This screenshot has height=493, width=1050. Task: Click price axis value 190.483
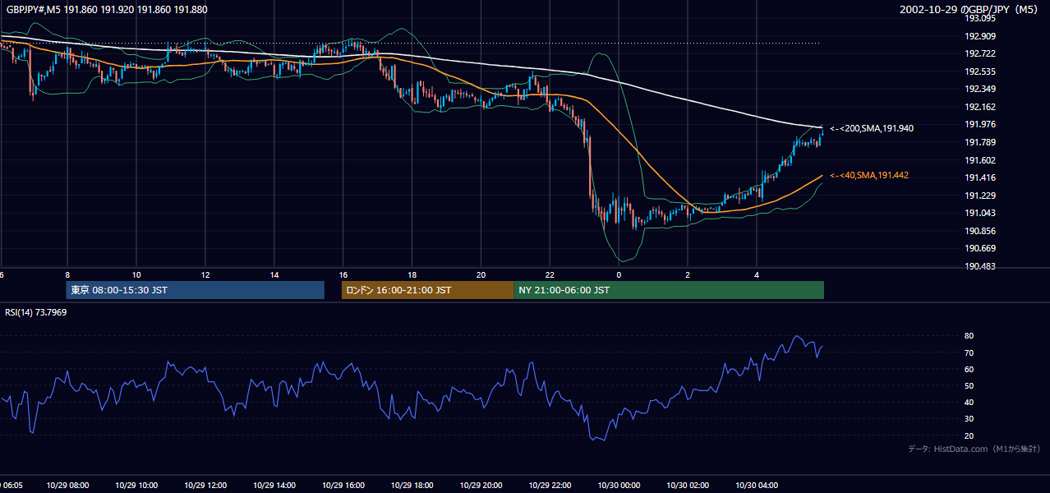pyautogui.click(x=979, y=266)
